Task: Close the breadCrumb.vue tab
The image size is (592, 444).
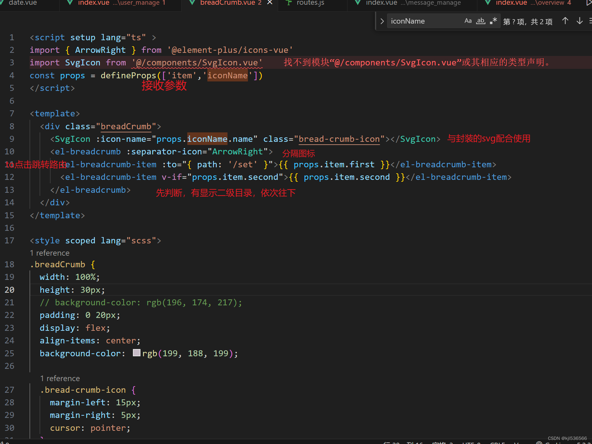Action: 270,3
